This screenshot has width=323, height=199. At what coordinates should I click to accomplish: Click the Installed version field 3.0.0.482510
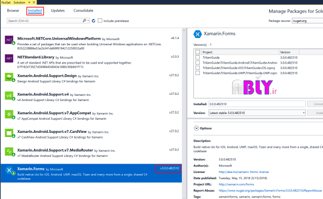pos(257,104)
